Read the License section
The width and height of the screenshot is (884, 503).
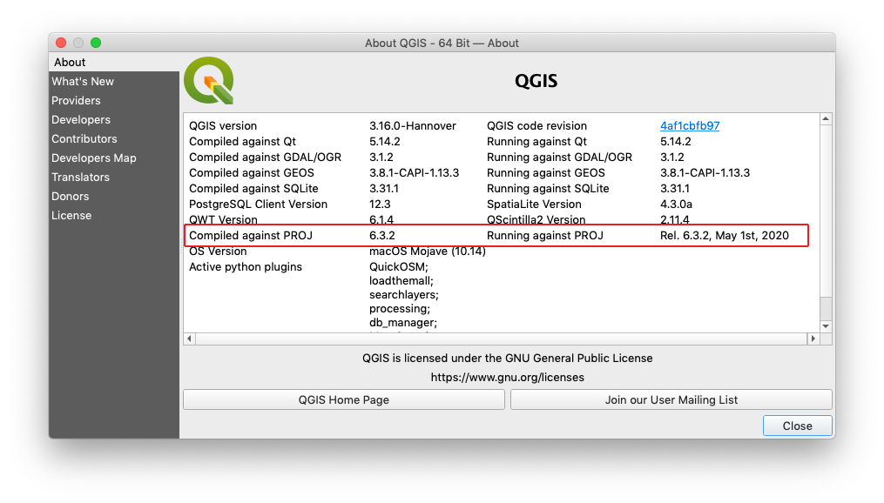(71, 215)
